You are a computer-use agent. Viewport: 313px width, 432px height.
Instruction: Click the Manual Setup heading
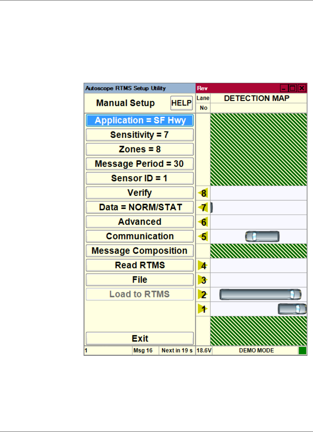pos(126,103)
